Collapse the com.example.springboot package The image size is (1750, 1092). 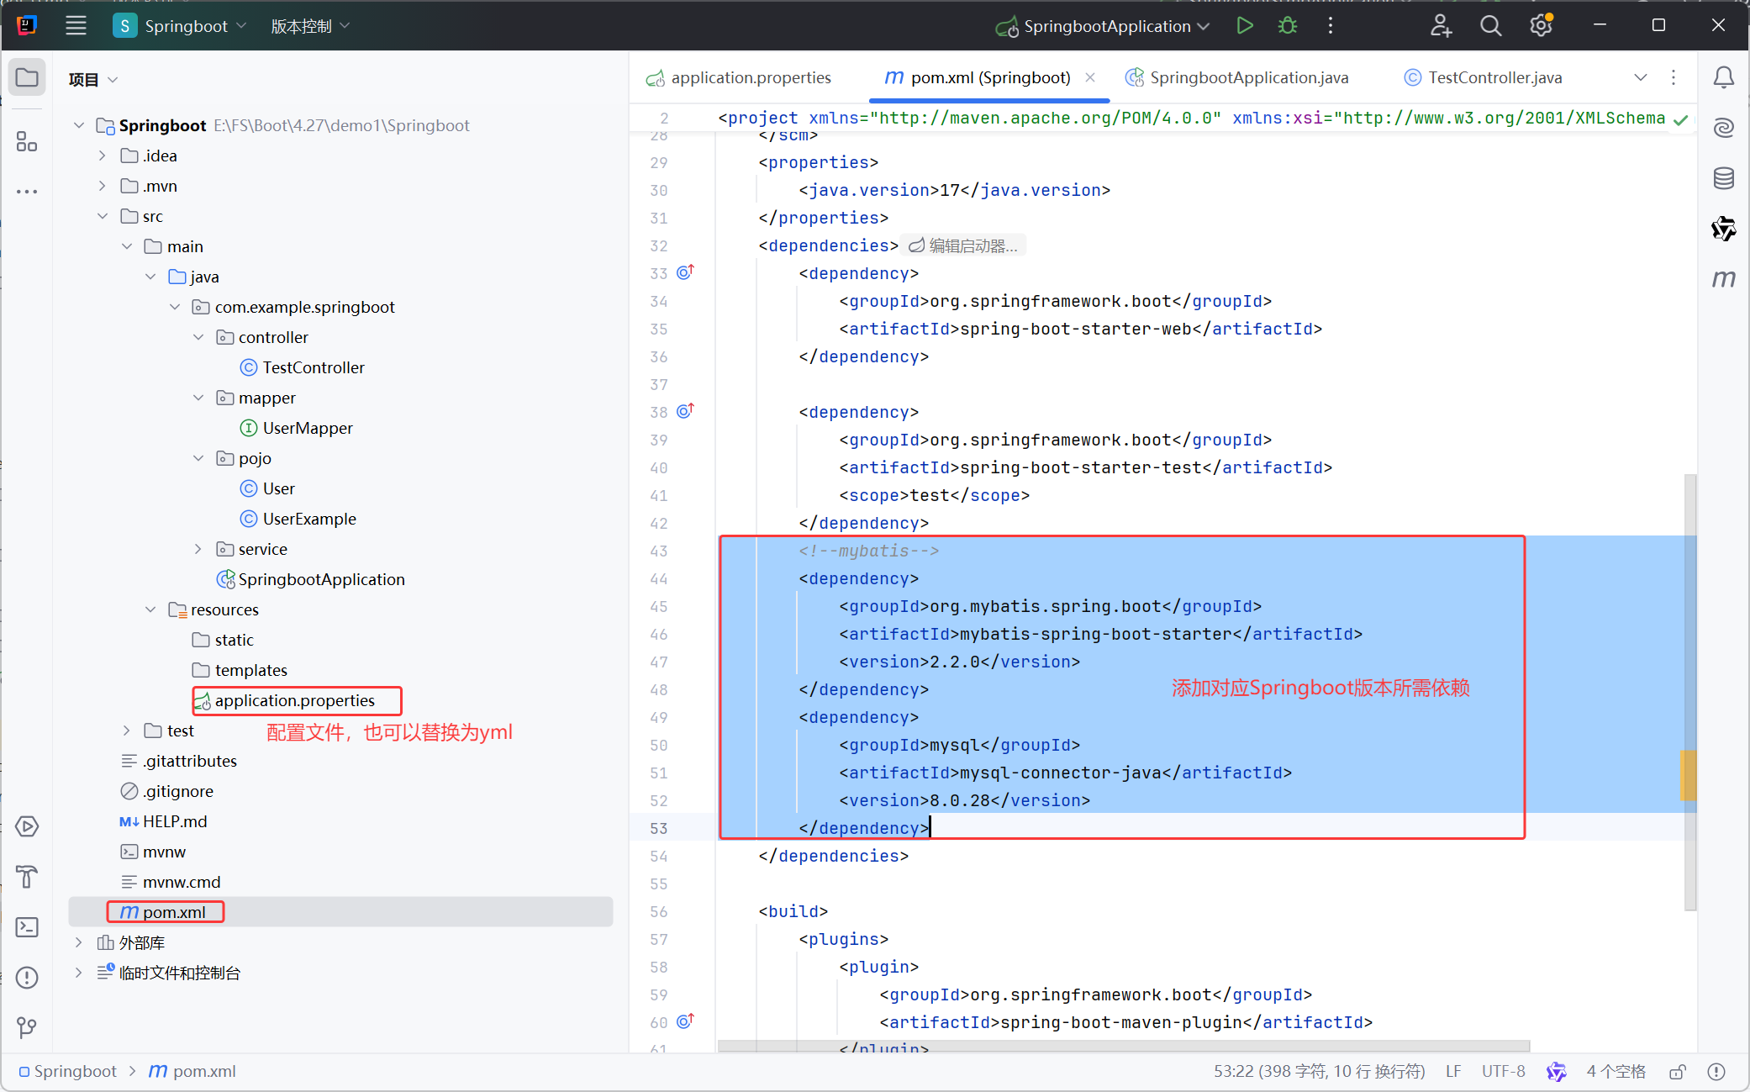175,307
